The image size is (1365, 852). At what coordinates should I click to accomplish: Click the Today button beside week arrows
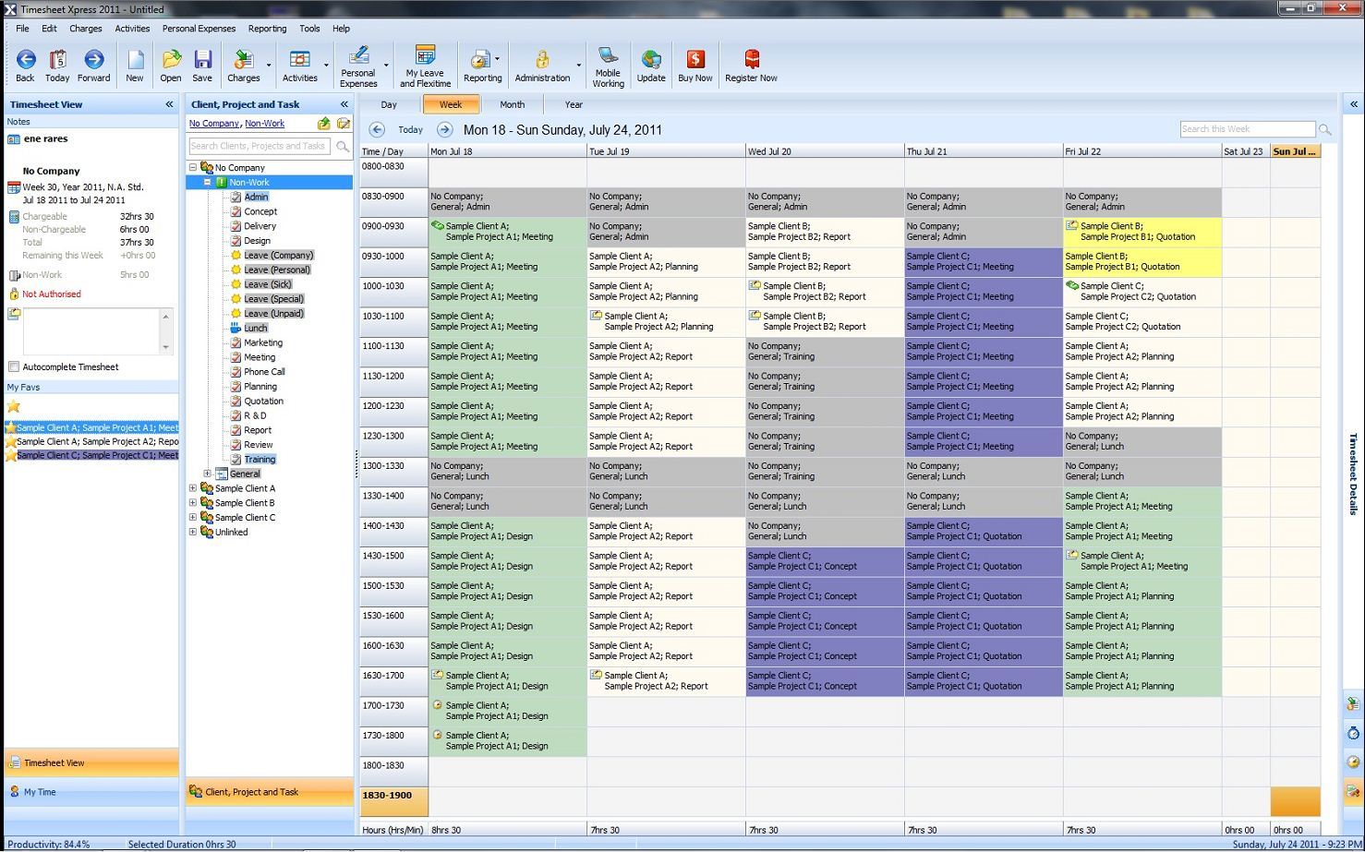[410, 130]
